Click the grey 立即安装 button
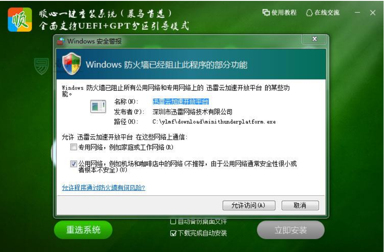The height and width of the screenshot is (252, 384). (291, 230)
